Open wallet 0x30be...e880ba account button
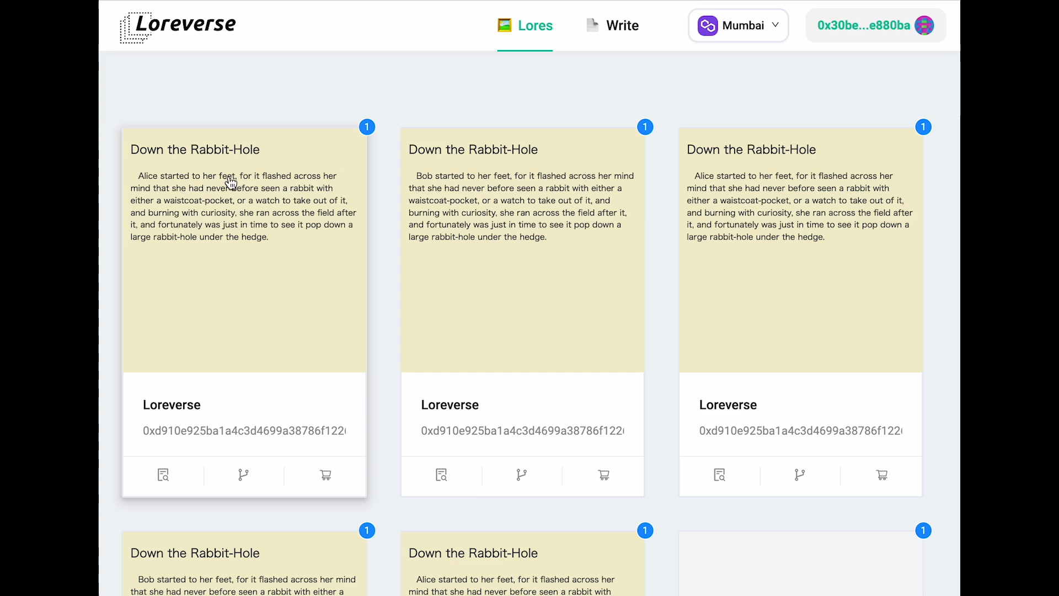This screenshot has width=1059, height=596. point(875,25)
